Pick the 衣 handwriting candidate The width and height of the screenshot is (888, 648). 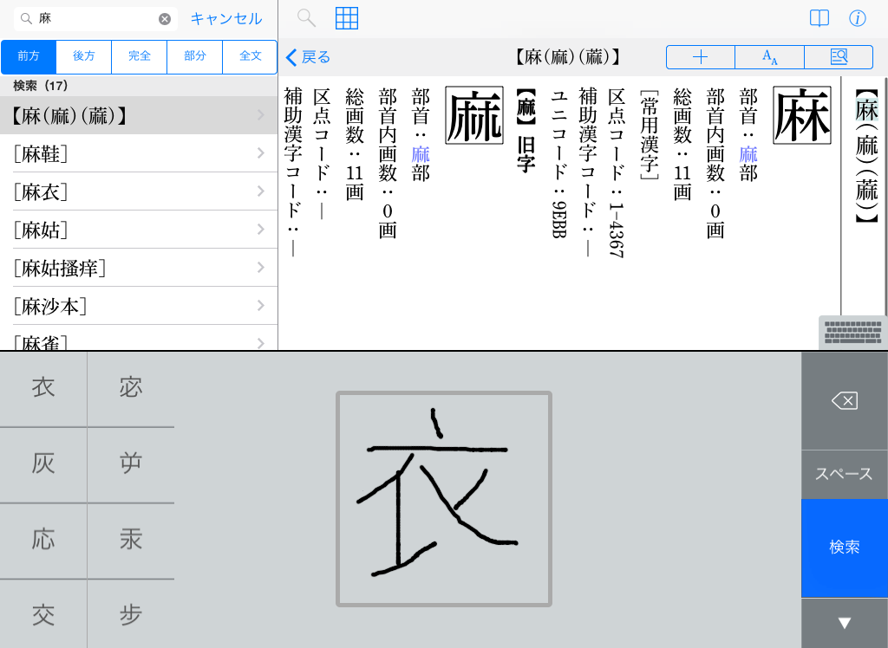43,387
